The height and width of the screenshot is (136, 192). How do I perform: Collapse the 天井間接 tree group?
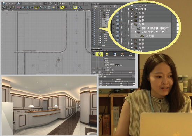pos(128,9)
